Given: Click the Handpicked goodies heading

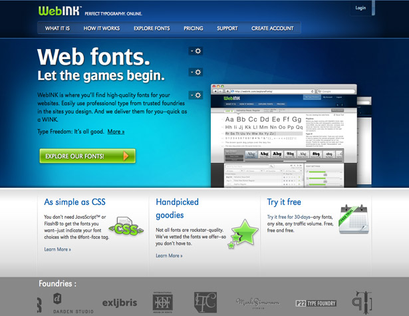Looking at the screenshot, I should tap(177, 208).
